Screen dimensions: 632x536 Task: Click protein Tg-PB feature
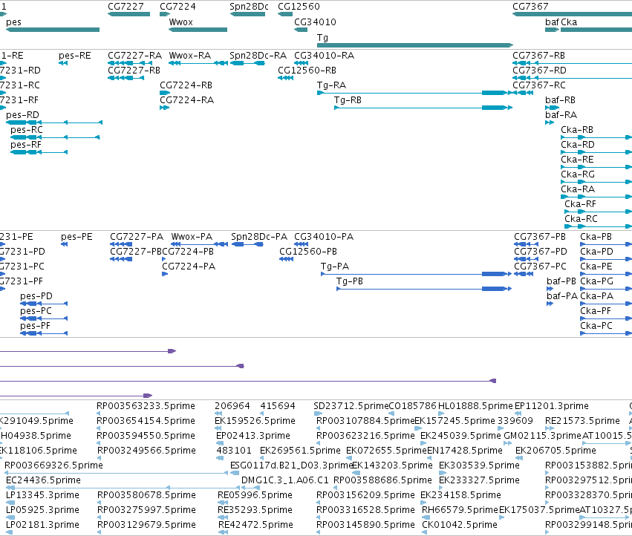click(424, 289)
